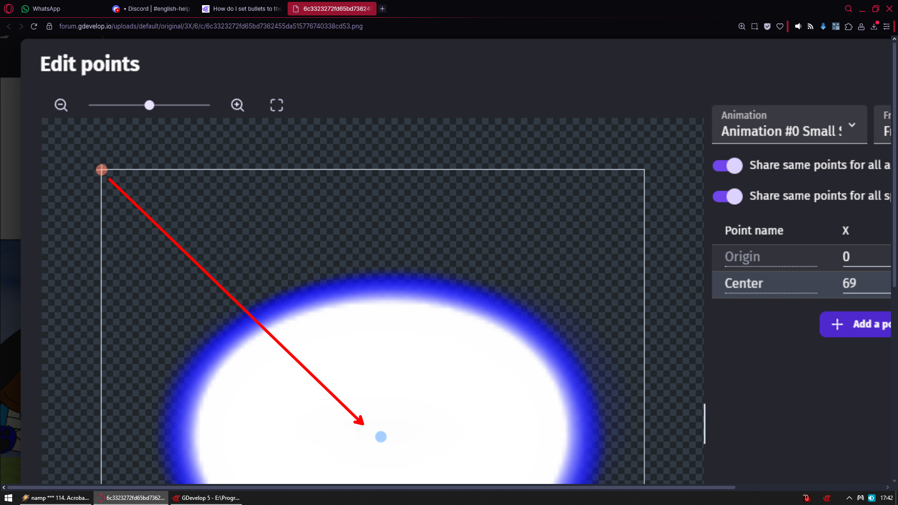Image resolution: width=898 pixels, height=505 pixels.
Task: Click the zoom level slider handle
Action: tap(149, 105)
